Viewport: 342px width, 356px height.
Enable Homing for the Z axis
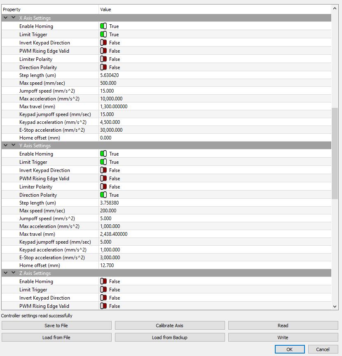(103, 281)
